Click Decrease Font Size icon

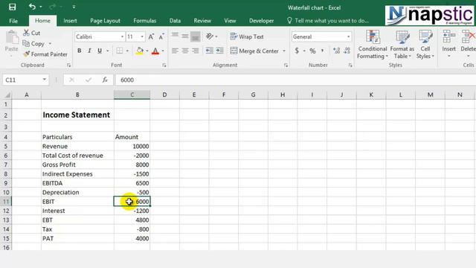coord(161,36)
